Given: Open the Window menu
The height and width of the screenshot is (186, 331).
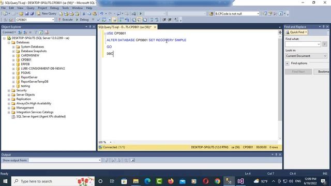Looking at the screenshot, I should click(x=77, y=8).
